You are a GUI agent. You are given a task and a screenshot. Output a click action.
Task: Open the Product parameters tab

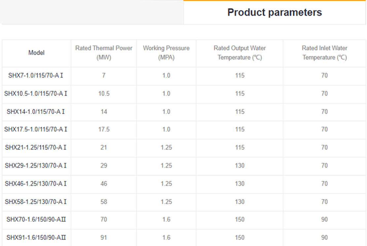(x=275, y=13)
